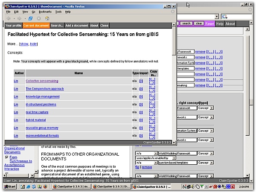256x192 pixels.
Task: Click Organizational Documents sidebar link
Action: tap(15, 150)
